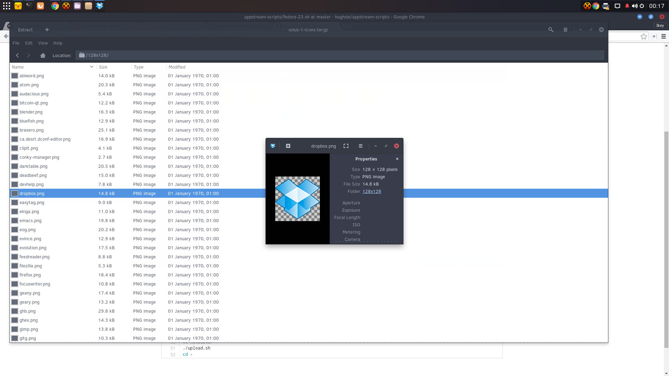Viewport: 669px width, 376px height.
Task: Bookmark the page with Chrome's star icon
Action: (644, 37)
